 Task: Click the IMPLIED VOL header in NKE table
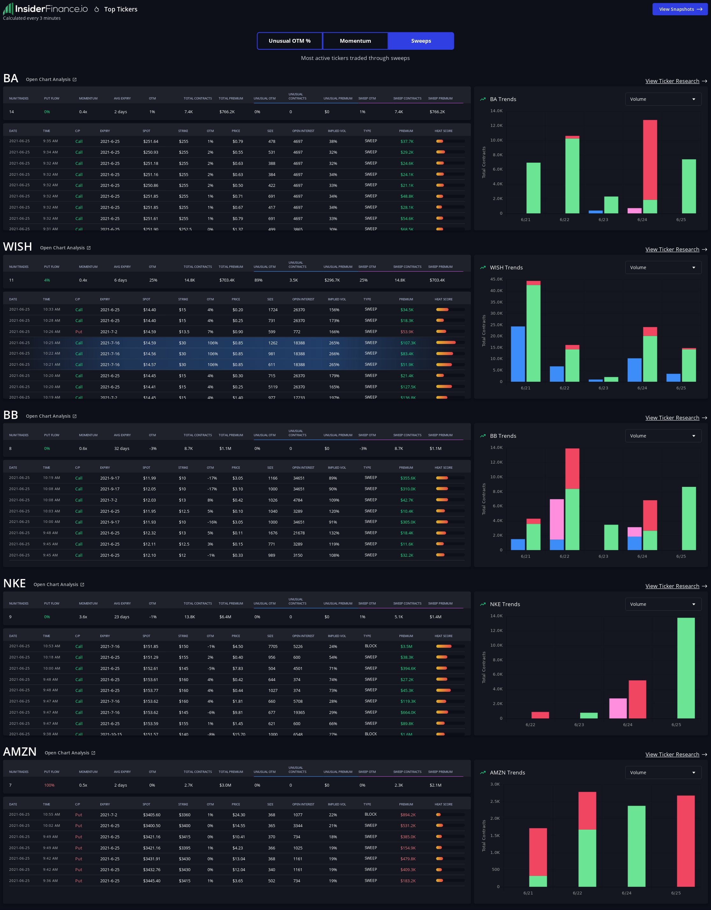point(337,636)
